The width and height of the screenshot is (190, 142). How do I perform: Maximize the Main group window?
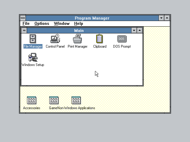[140, 30]
